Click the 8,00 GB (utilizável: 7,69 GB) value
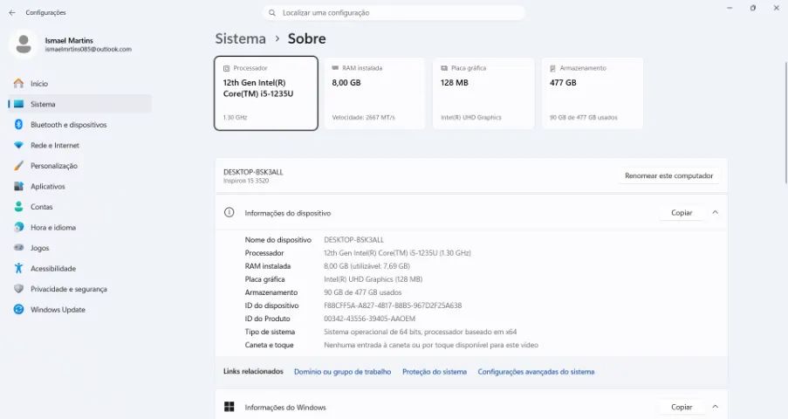This screenshot has width=788, height=419. tap(367, 266)
